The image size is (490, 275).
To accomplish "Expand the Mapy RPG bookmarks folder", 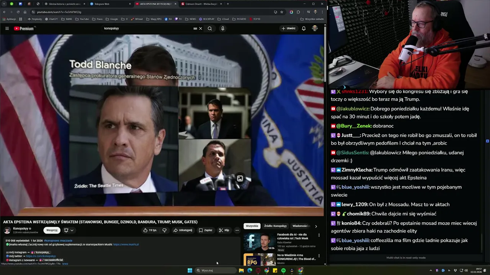I will coord(154,19).
